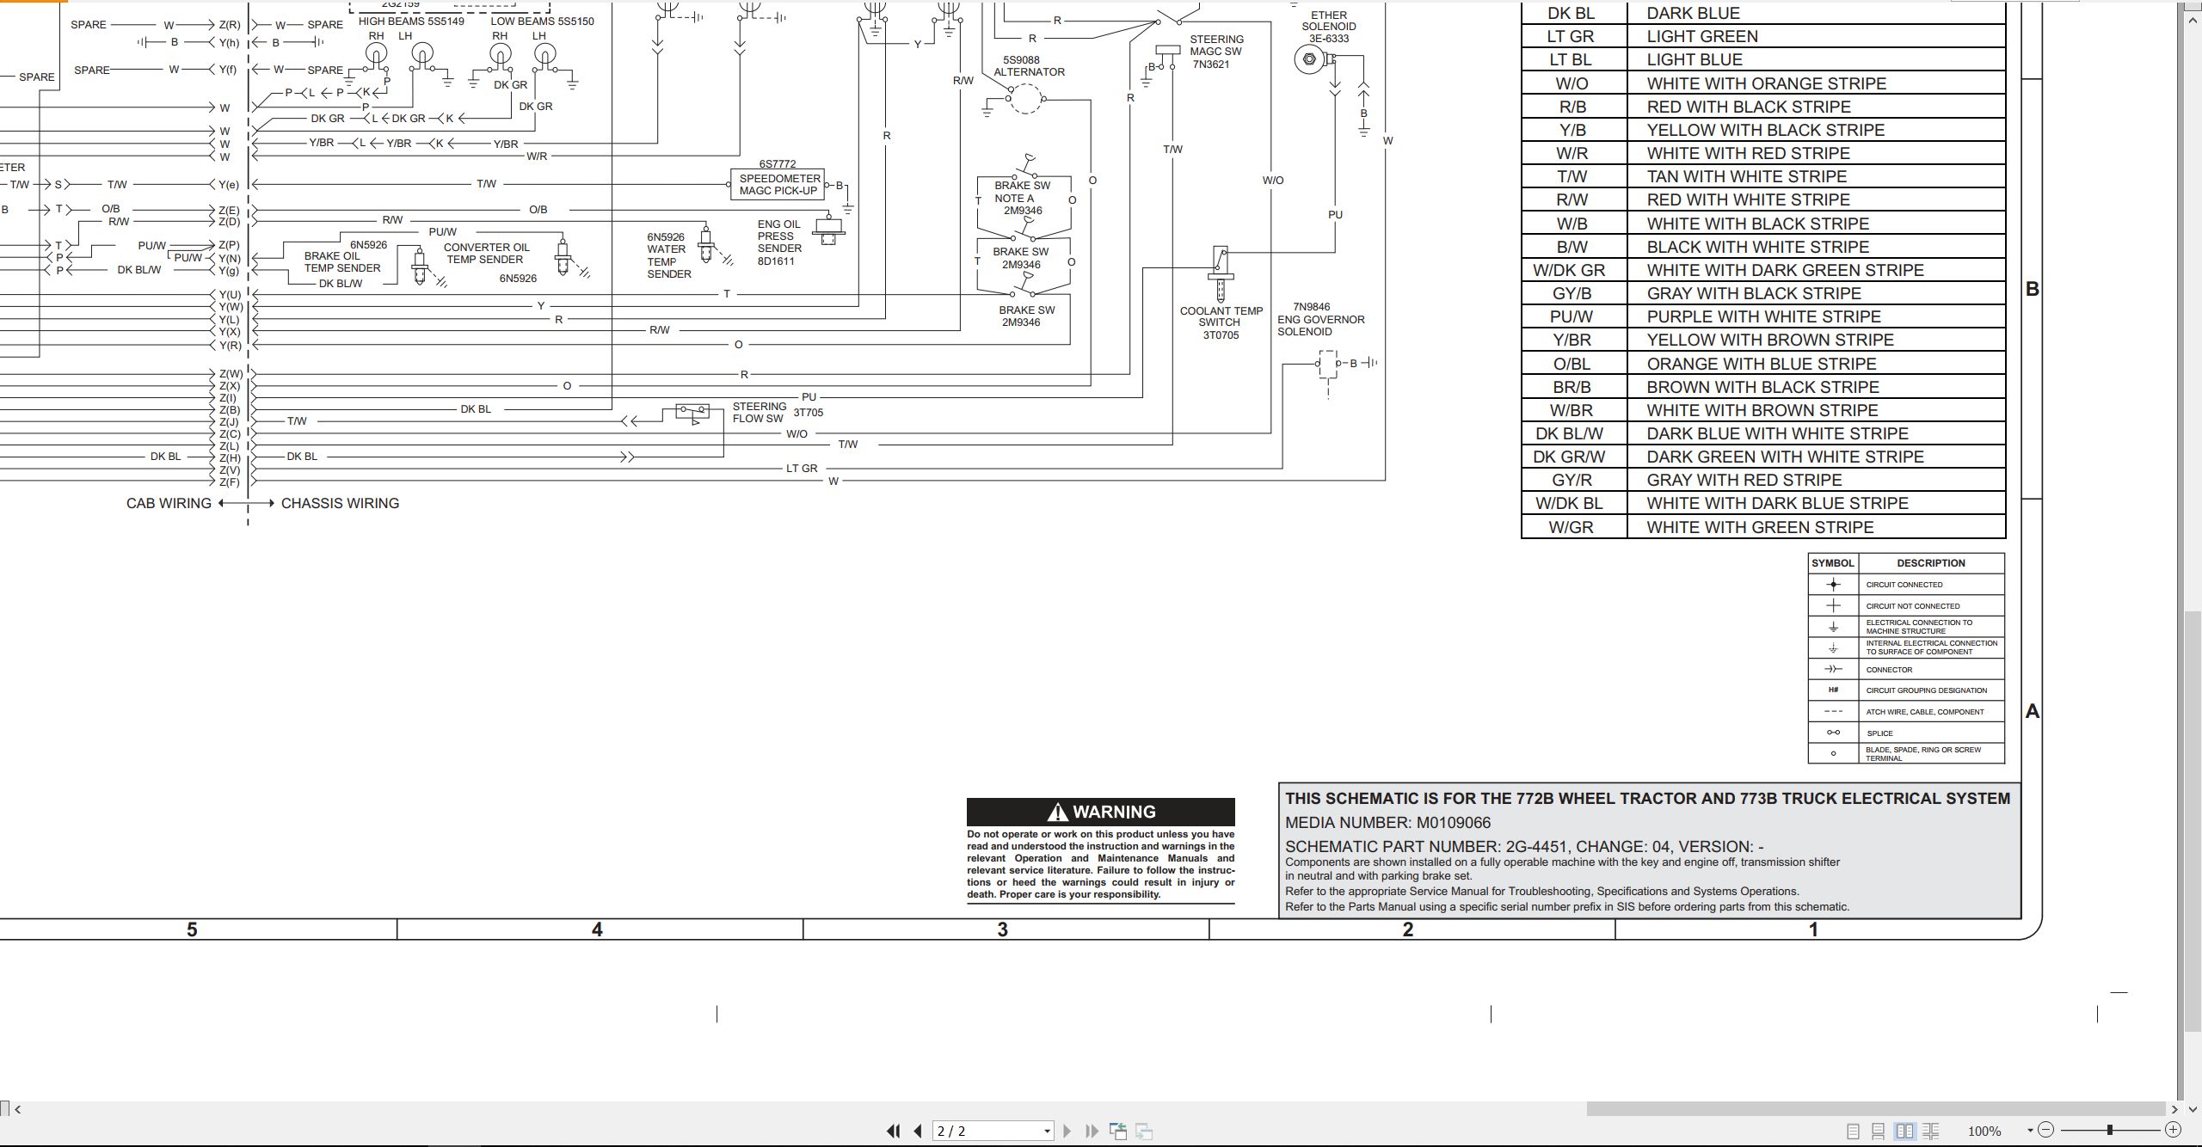Click the ORANGE WITH BLUE STRIPE row

tap(1763, 364)
